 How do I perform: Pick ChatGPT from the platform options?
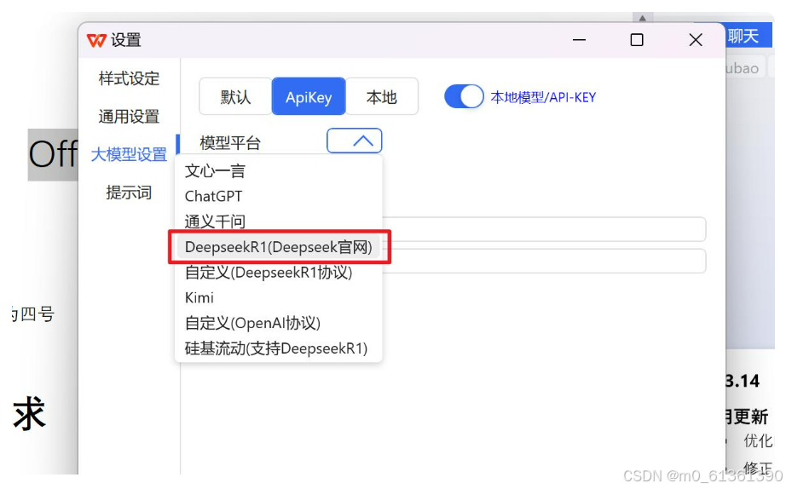click(279, 196)
